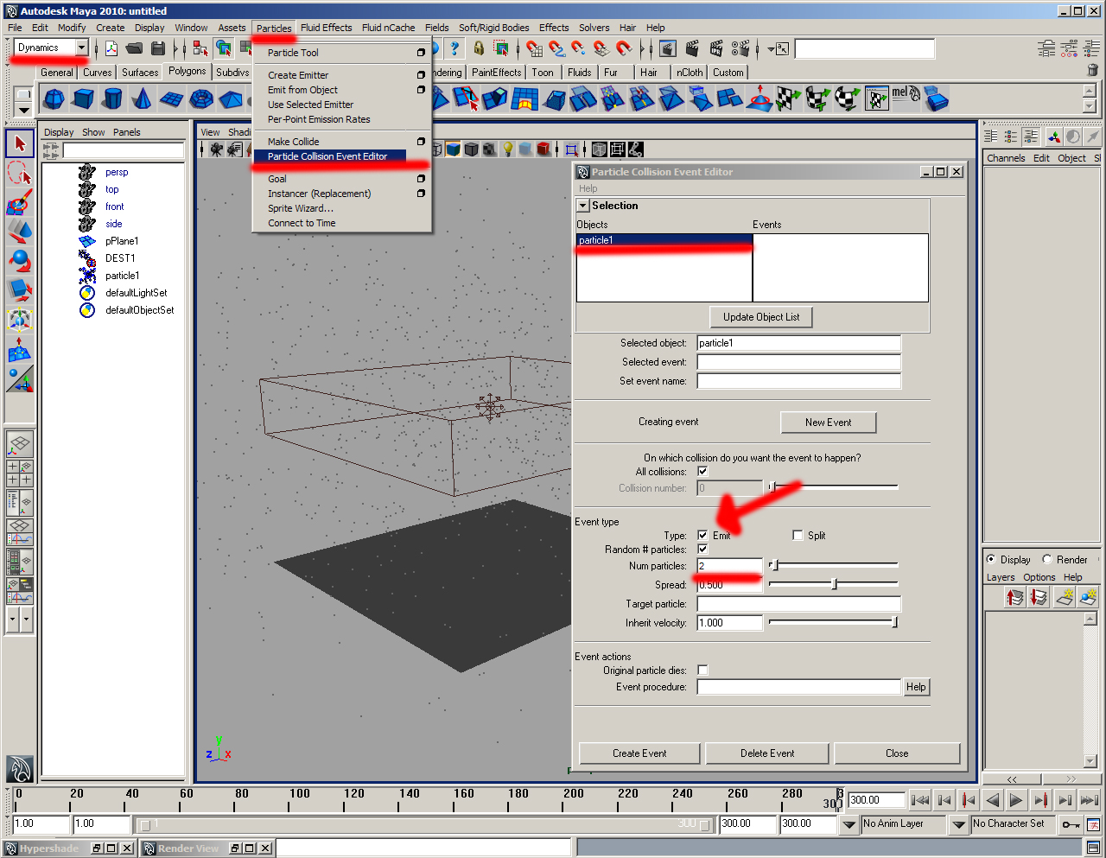This screenshot has height=858, width=1106.
Task: Click the Close button in event editor
Action: (x=897, y=753)
